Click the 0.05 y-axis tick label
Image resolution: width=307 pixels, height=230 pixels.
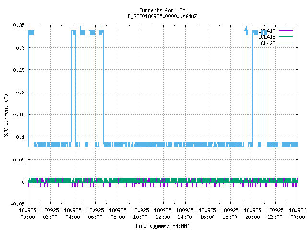[x=19, y=160]
